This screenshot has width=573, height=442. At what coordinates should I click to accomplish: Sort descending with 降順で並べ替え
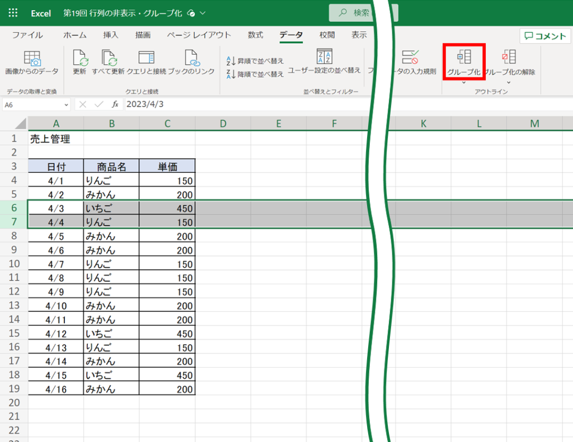pyautogui.click(x=255, y=74)
